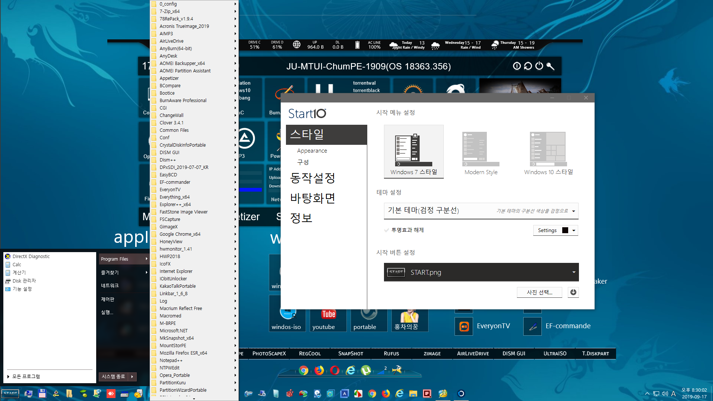Click T.DISKPART in the bottom launcher bar
The width and height of the screenshot is (713, 401).
click(x=596, y=353)
